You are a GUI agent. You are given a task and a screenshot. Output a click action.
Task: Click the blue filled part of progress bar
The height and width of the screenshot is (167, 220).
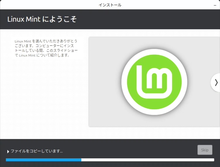point(43,160)
